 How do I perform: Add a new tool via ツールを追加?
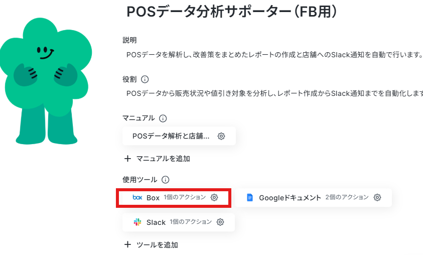click(x=151, y=245)
